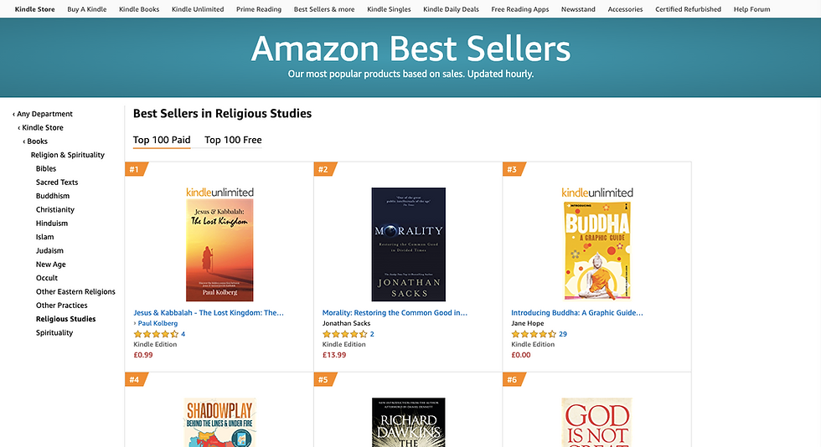Switch to Top 100 Free tab

233,140
